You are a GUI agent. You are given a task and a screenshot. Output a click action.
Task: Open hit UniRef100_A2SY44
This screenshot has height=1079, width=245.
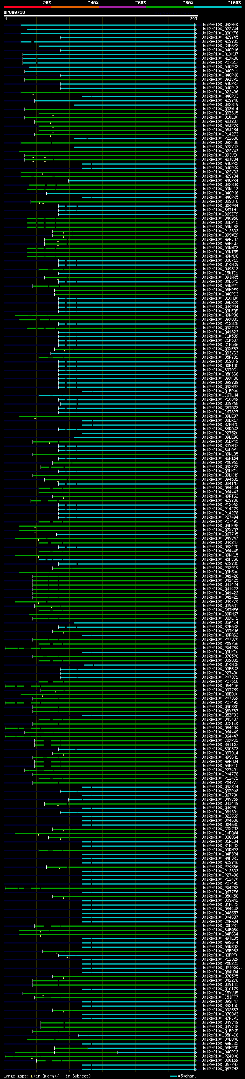point(220,29)
